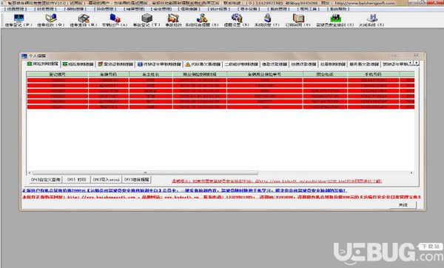Viewport: 444px width, 268px height.
Task: Click the green driver safety training icon
Action: tap(335, 21)
